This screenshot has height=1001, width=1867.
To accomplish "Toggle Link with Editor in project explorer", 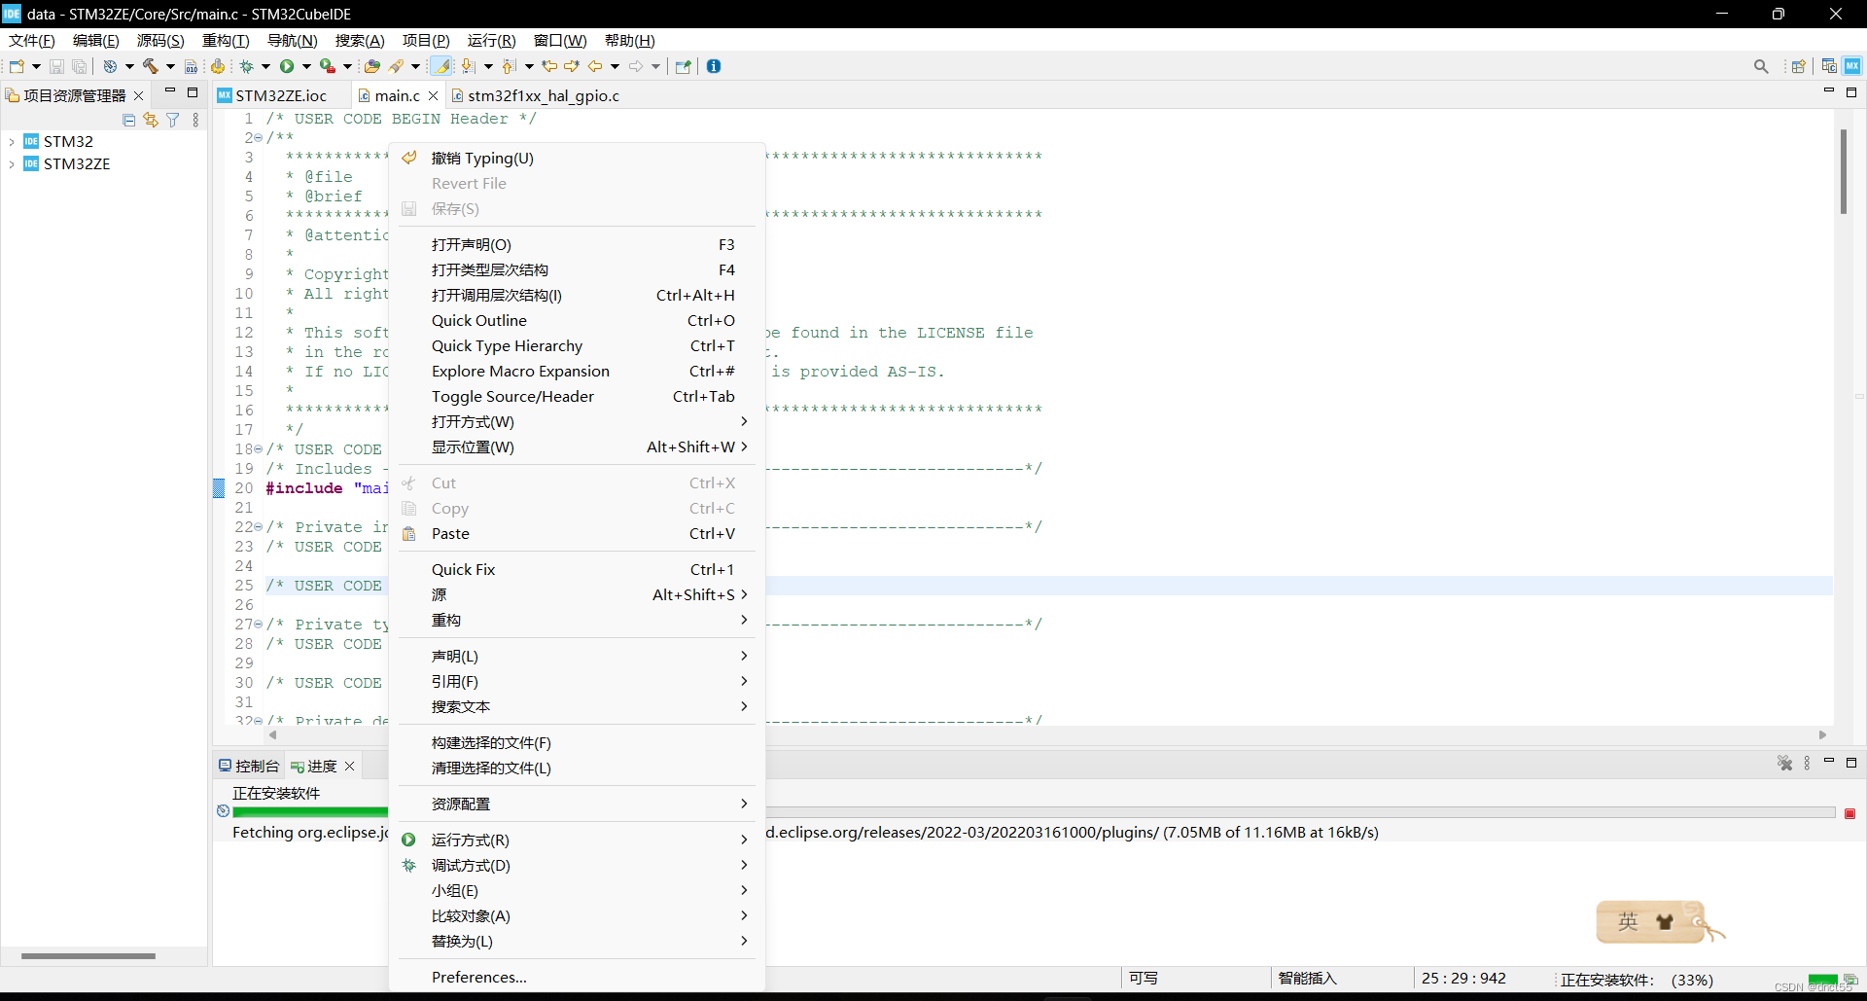I will coord(151,120).
